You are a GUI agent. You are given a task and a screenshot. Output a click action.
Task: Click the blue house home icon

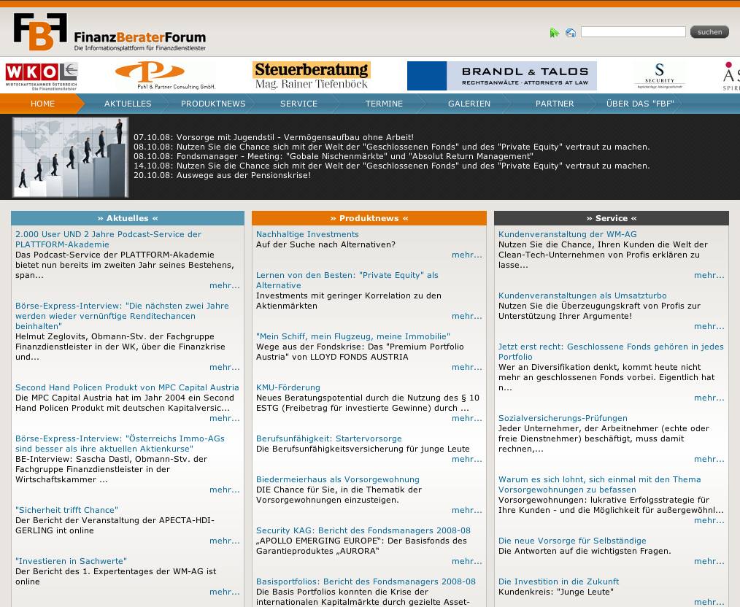[571, 33]
